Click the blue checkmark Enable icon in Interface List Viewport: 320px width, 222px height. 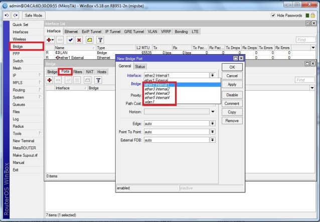click(x=71, y=40)
